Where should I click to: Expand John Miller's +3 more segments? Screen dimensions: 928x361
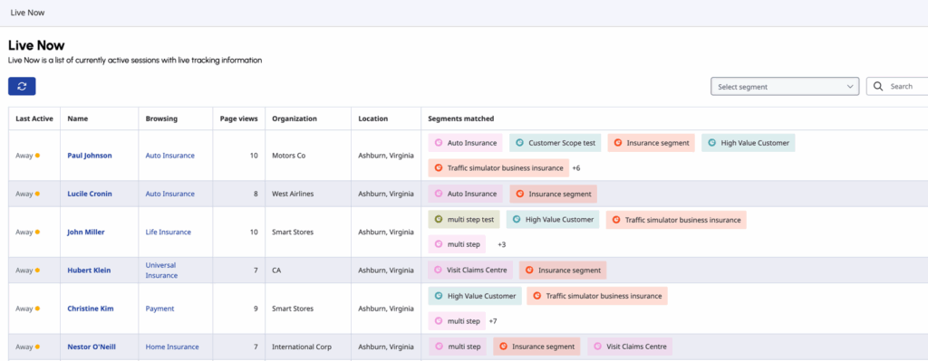click(501, 244)
